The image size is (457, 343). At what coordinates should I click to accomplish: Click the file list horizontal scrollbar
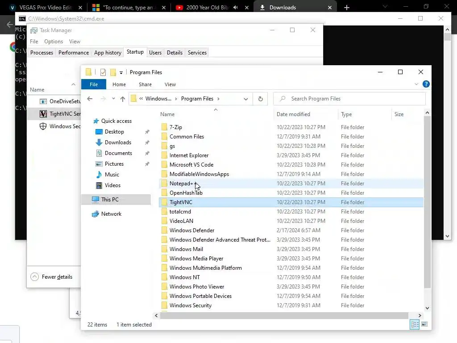pos(283,316)
